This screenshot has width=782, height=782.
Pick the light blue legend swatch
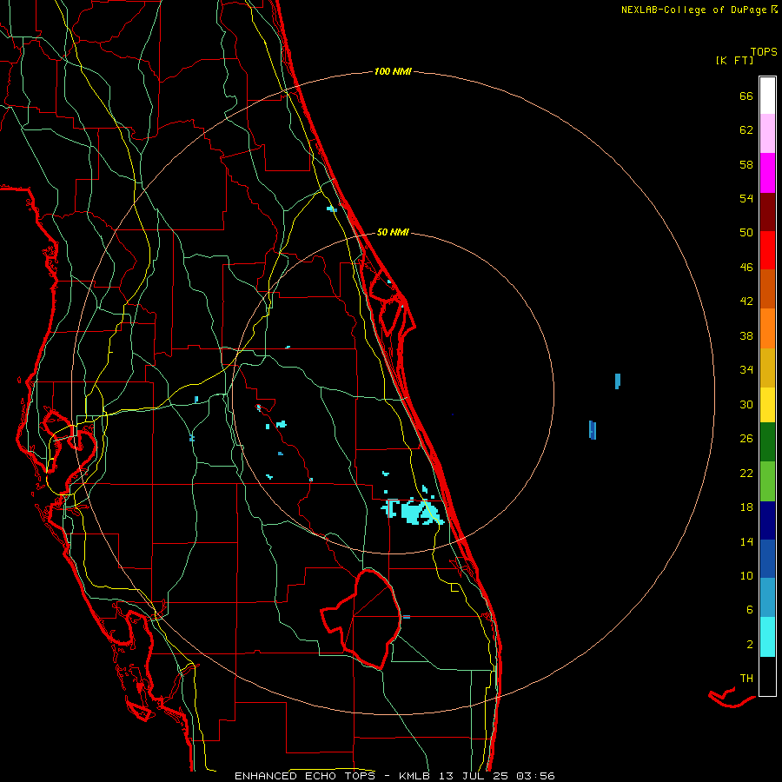(767, 598)
